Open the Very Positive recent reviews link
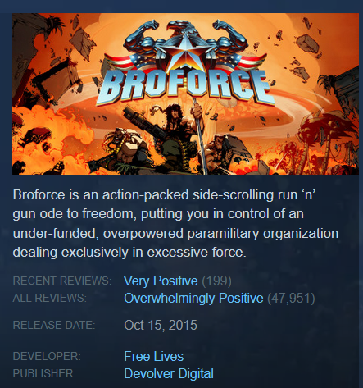 tap(161, 281)
